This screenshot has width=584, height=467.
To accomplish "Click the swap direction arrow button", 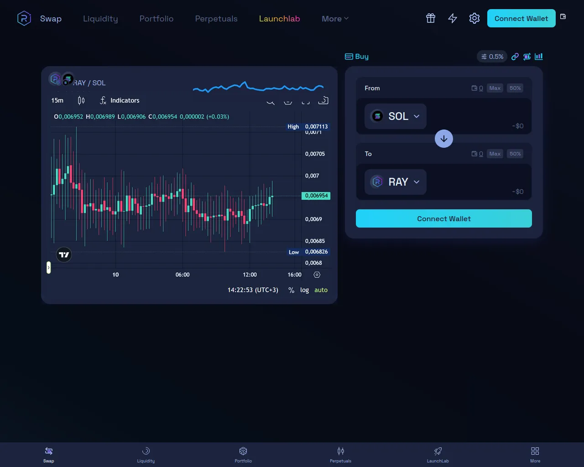I will click(443, 139).
